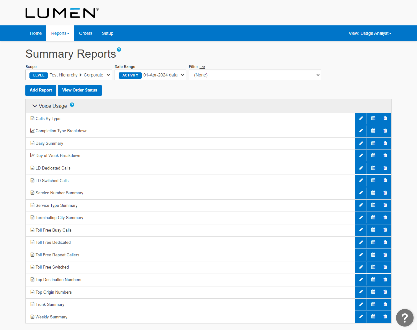
Task: Open Day of Week Breakdown report
Action: pyautogui.click(x=58, y=155)
